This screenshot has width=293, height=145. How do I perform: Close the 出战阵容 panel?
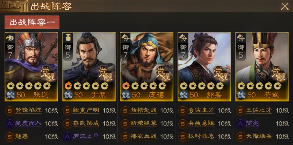click(x=285, y=6)
